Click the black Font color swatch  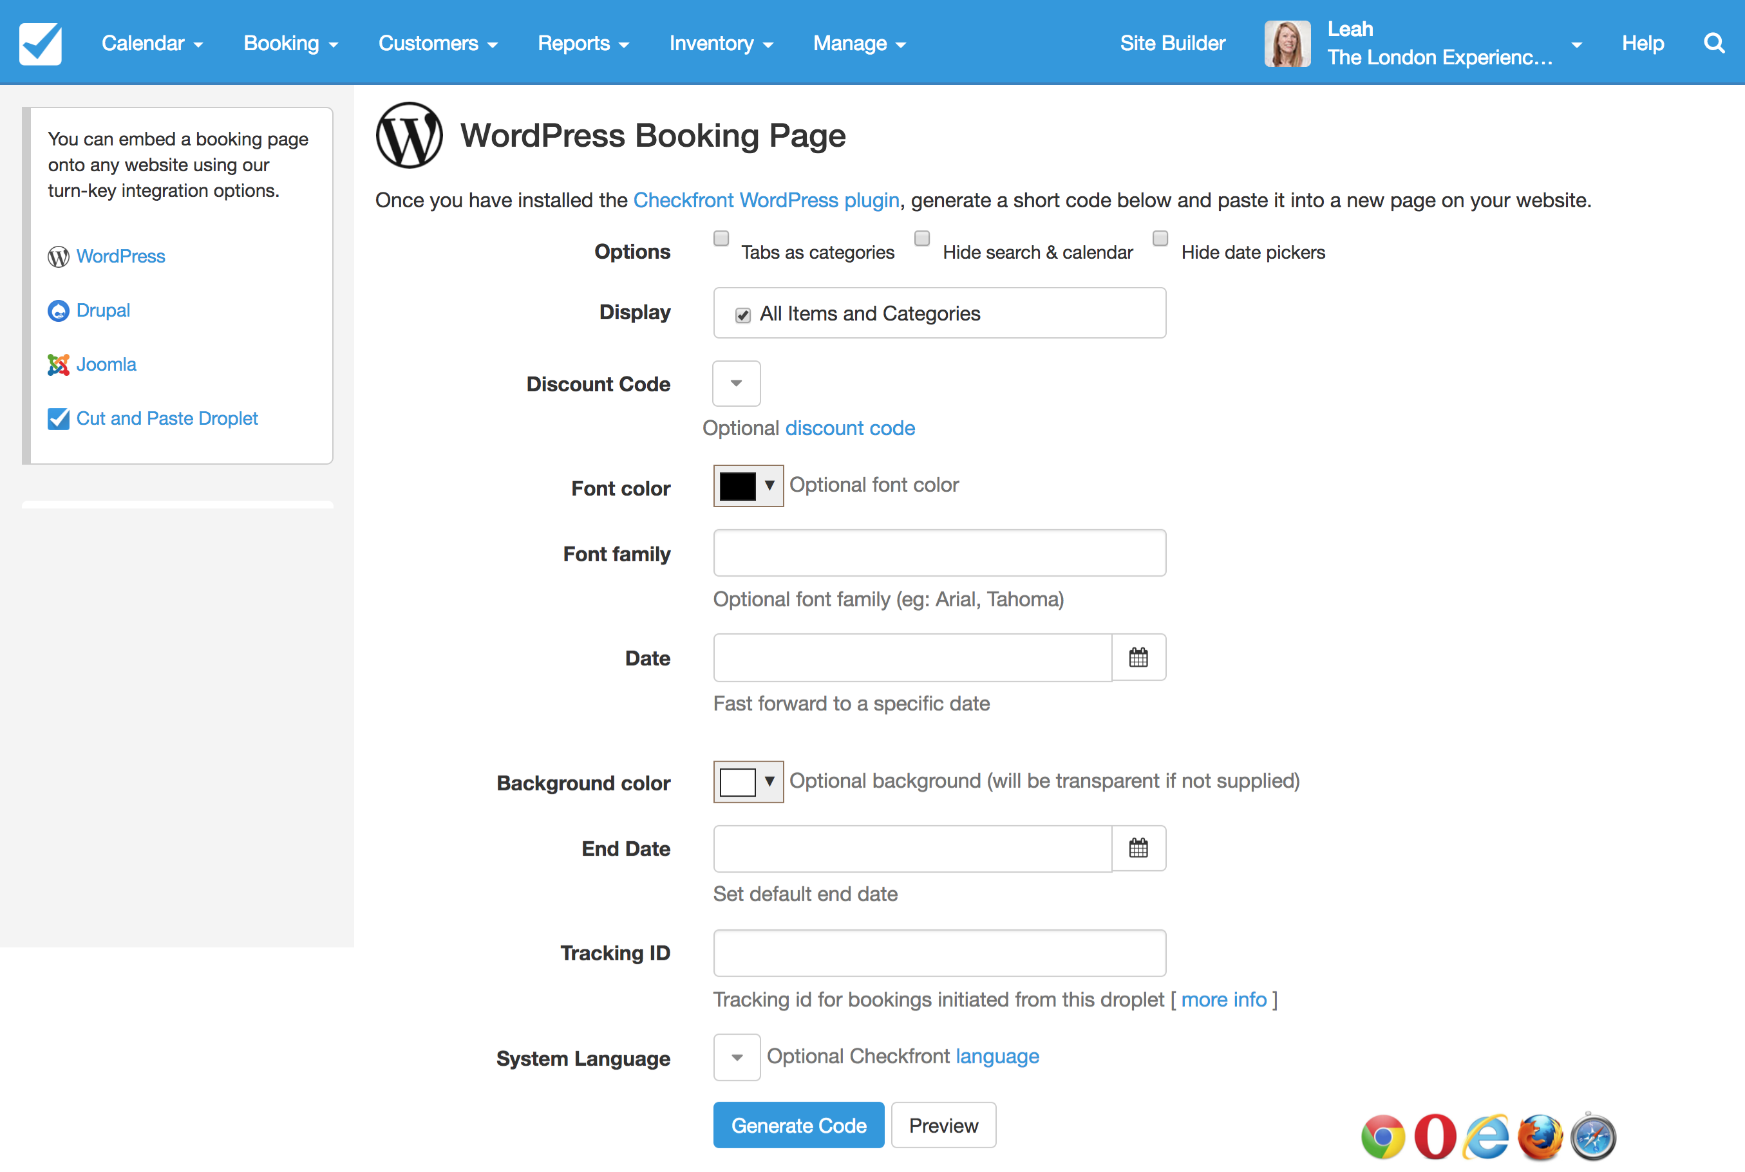click(x=737, y=486)
